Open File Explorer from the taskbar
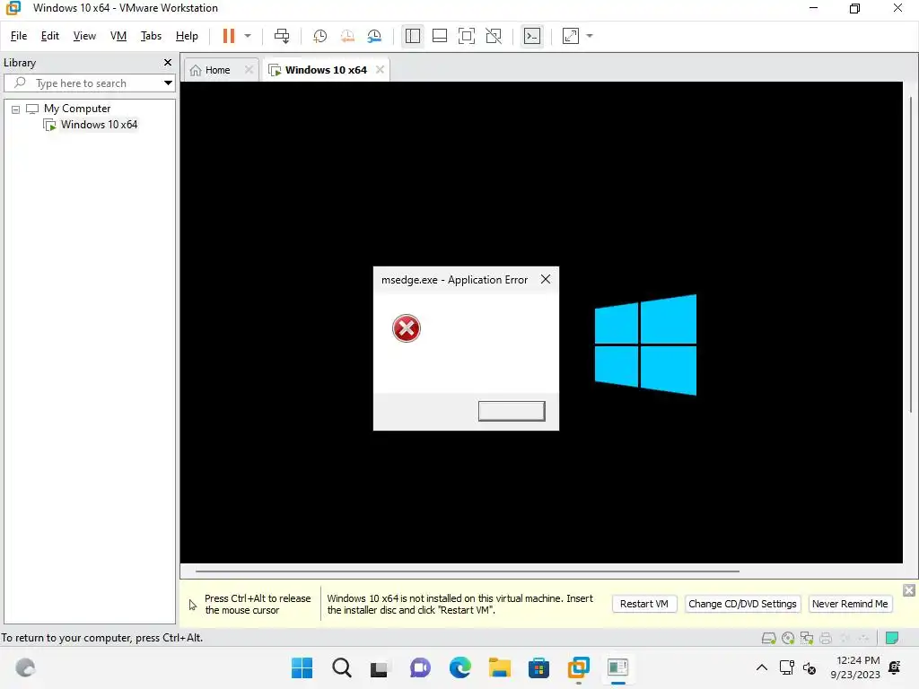This screenshot has width=919, height=689. tap(499, 667)
